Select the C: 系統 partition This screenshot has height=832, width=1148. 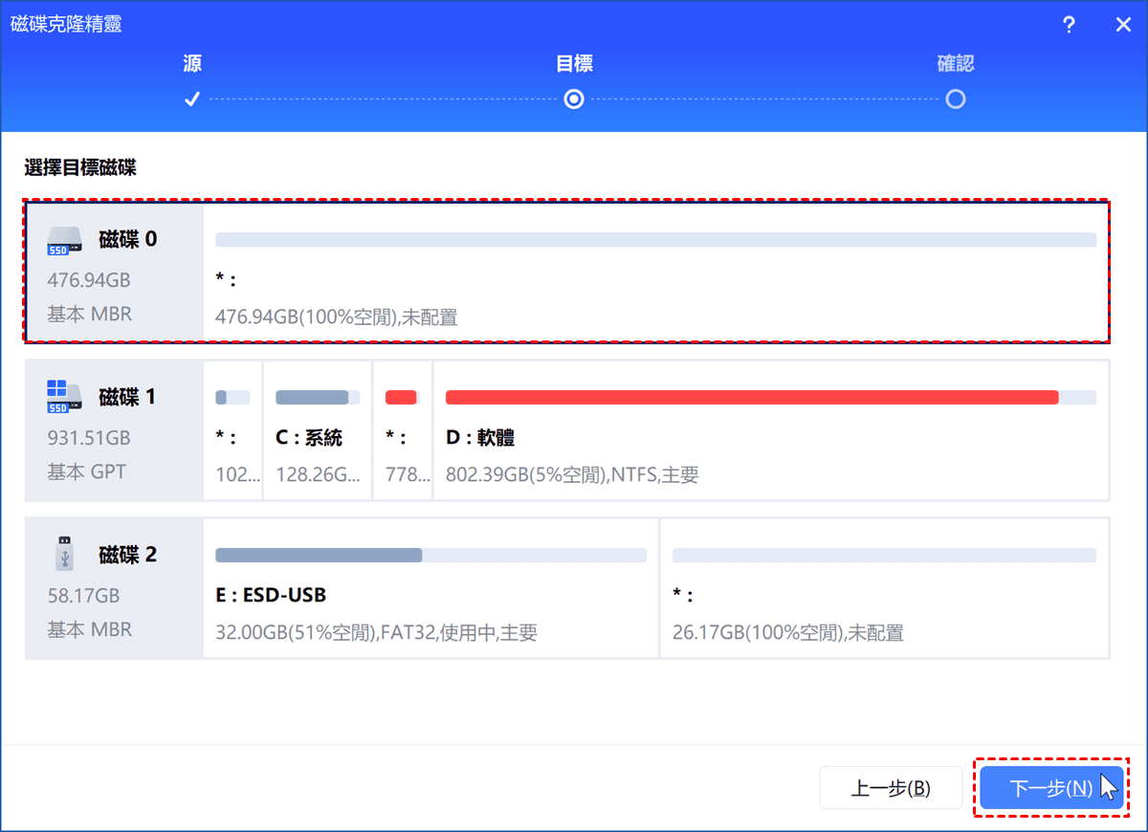[x=317, y=437]
